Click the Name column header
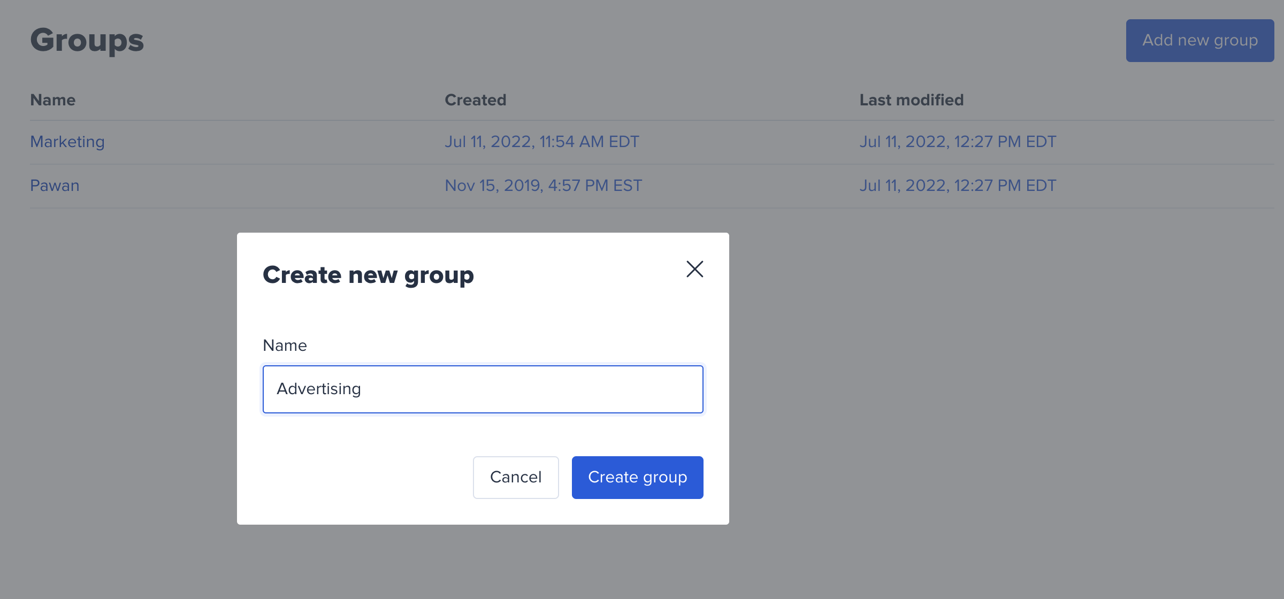This screenshot has width=1284, height=599. coord(52,100)
